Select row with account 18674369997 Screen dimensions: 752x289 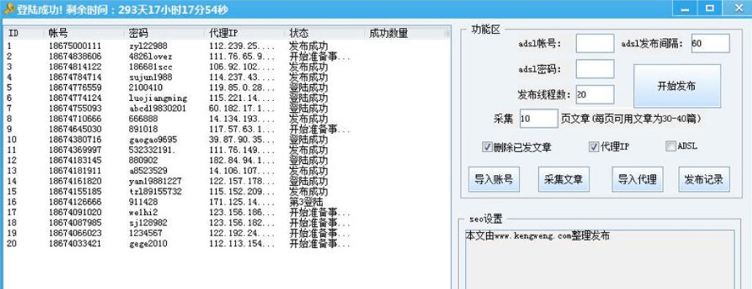227,150
